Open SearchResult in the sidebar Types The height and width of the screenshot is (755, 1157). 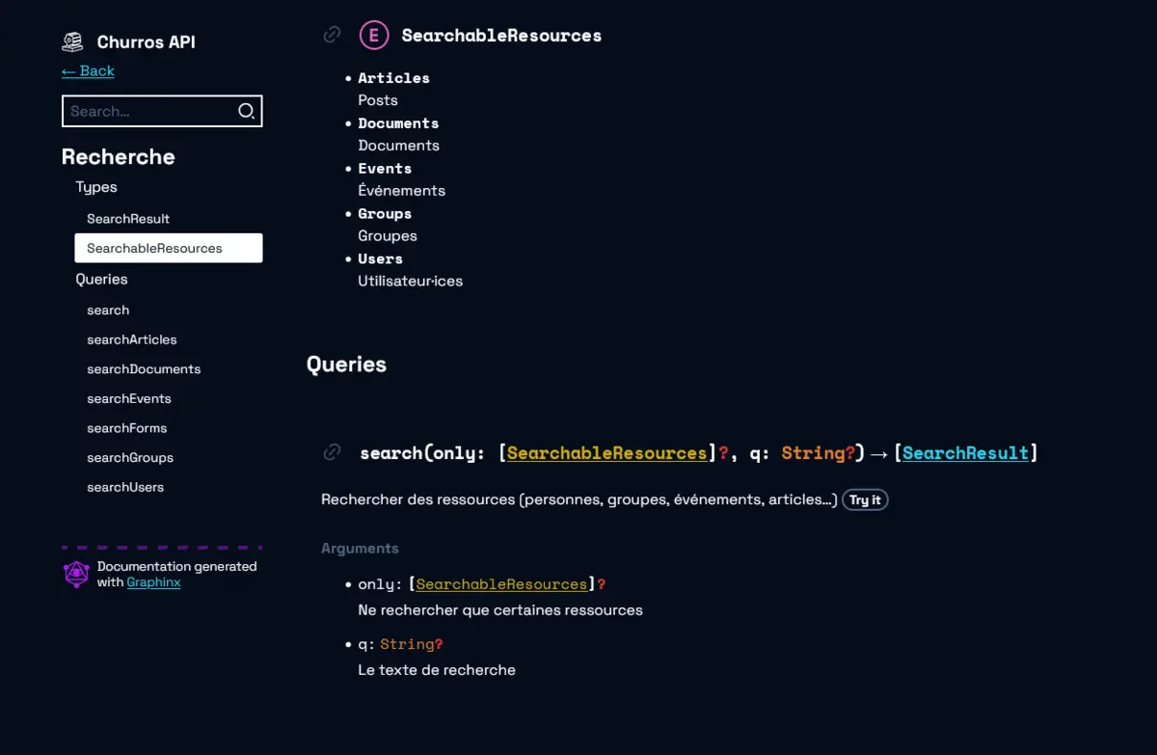point(128,219)
